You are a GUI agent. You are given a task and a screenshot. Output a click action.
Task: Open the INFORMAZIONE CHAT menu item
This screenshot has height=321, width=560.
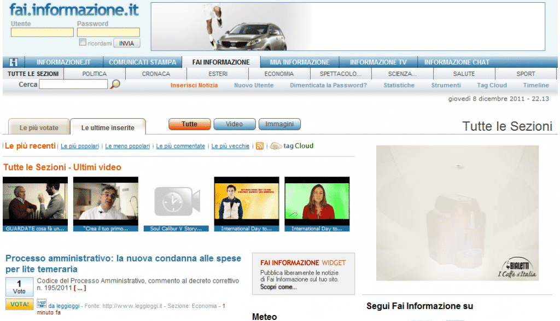(x=457, y=62)
